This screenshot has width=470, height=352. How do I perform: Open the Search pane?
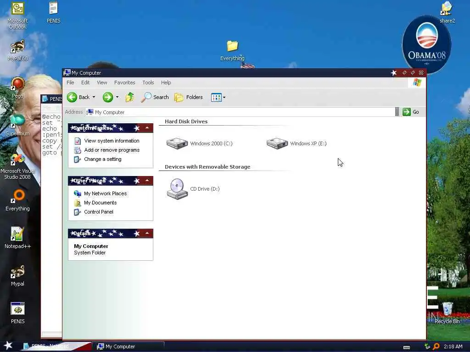point(155,97)
